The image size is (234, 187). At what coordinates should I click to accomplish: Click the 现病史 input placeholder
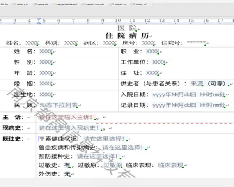click(x=71, y=128)
